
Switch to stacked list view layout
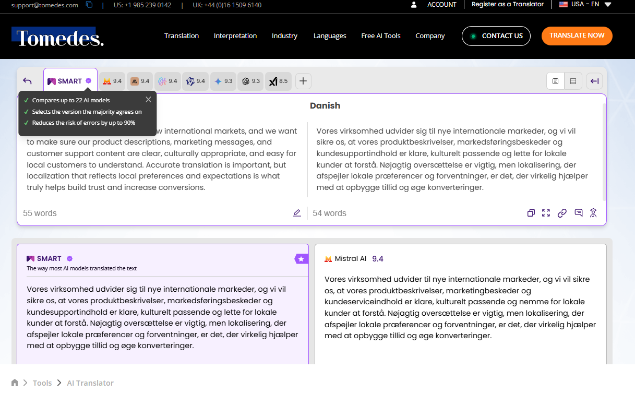coord(573,81)
